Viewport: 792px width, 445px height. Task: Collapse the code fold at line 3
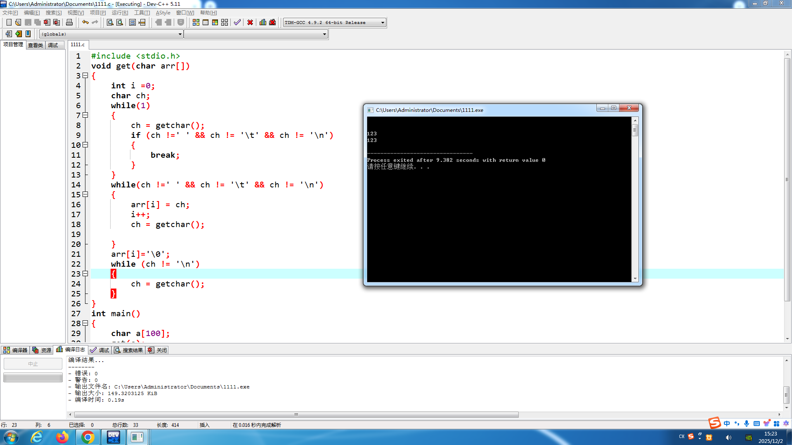[x=85, y=76]
